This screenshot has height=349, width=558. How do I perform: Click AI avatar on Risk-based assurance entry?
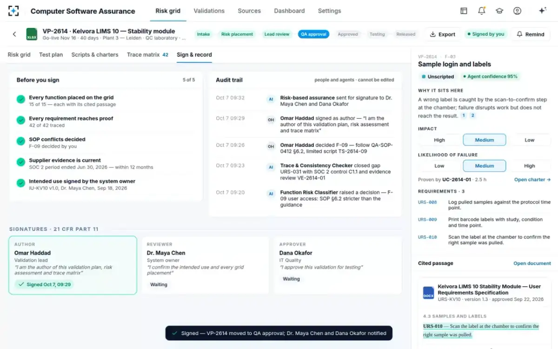point(271,100)
